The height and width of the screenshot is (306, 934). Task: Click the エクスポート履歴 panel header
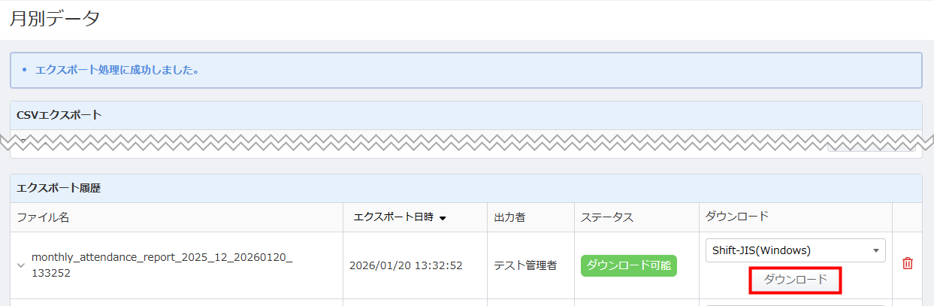(x=59, y=188)
